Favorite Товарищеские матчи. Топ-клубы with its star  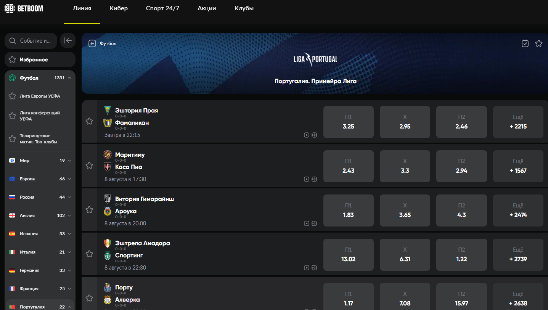click(x=12, y=139)
